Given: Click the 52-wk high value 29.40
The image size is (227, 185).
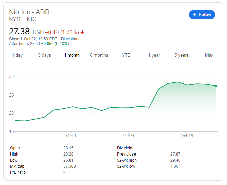Looking at the screenshot, I should (x=175, y=160).
